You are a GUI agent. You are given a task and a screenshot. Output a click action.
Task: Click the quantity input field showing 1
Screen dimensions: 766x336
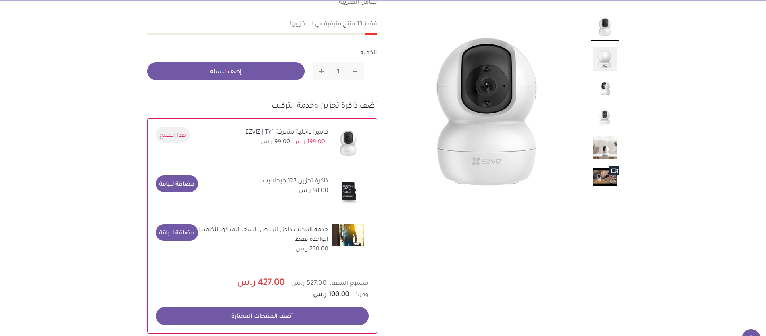tap(338, 71)
